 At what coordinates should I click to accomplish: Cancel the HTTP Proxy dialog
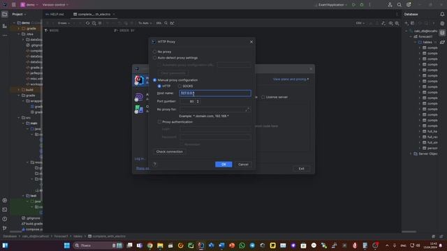coord(243,165)
